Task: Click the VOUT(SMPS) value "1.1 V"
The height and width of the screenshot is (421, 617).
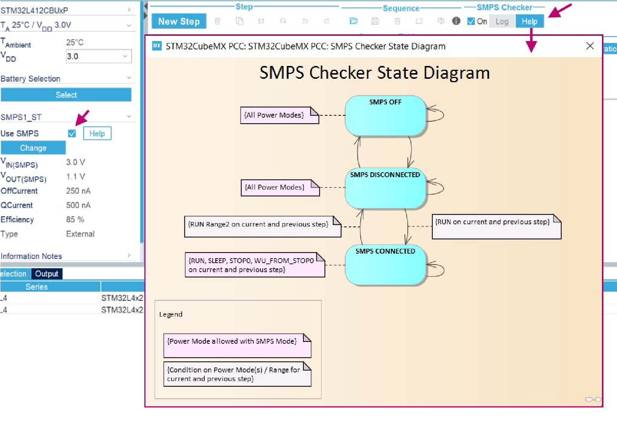Action: (x=76, y=176)
